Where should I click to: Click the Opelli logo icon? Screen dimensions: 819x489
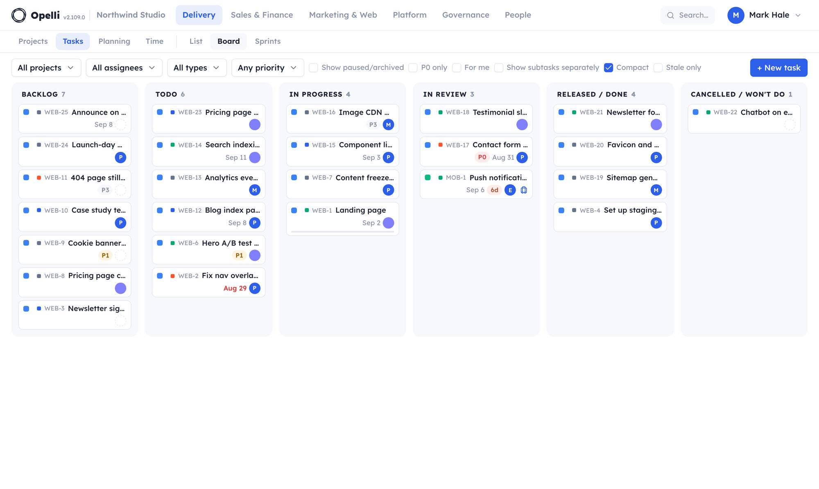click(x=18, y=15)
